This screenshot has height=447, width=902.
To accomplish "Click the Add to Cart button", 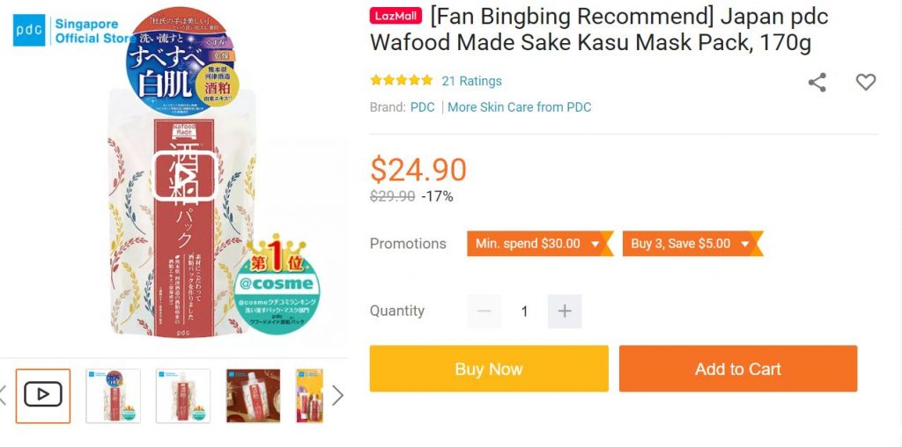I will point(737,369).
